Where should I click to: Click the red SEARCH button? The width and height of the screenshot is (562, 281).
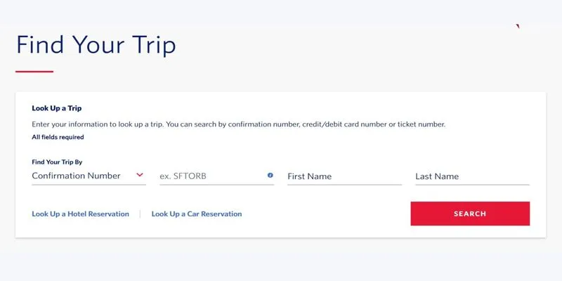[470, 214]
